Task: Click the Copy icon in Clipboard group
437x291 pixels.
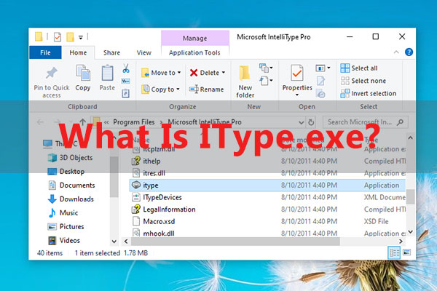Action: [83, 73]
